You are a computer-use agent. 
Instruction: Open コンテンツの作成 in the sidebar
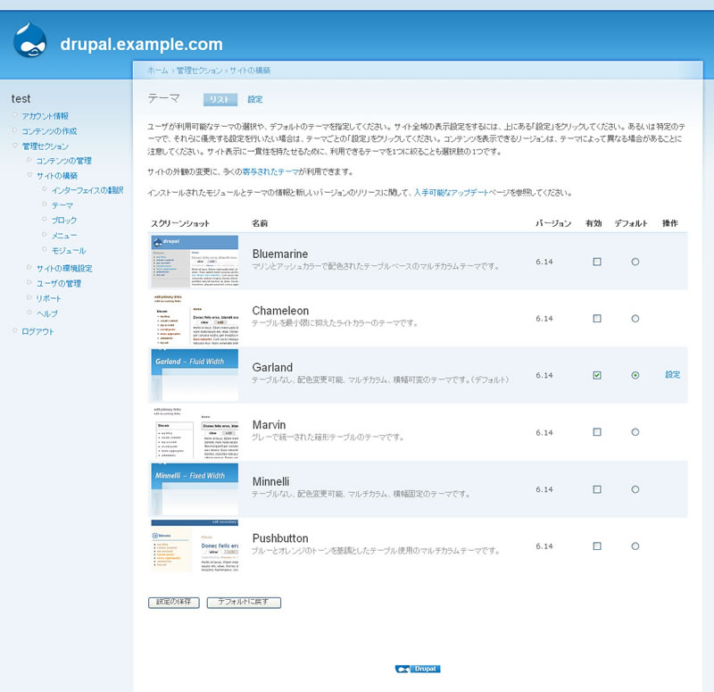tap(49, 131)
